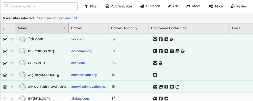Click the Search by Name field
Image resolution: width=253 pixels, height=101 pixels.
tap(40, 6)
